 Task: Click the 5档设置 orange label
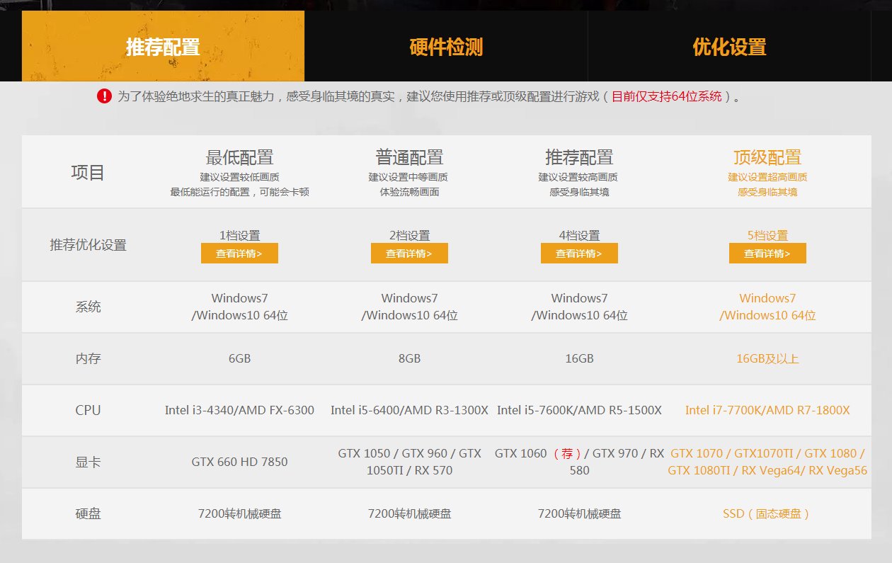tap(767, 234)
